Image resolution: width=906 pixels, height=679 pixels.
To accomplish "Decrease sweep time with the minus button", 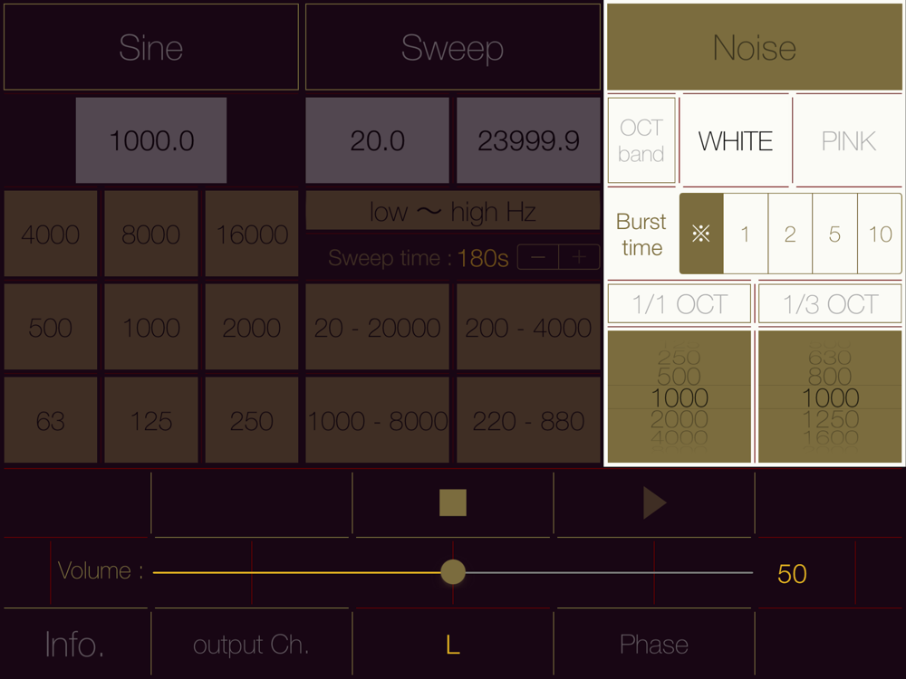I will pos(538,257).
